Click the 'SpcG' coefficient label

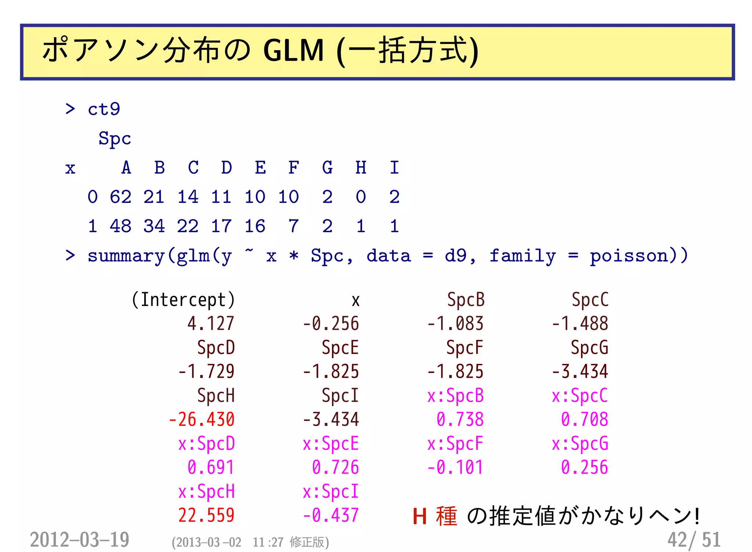point(590,348)
